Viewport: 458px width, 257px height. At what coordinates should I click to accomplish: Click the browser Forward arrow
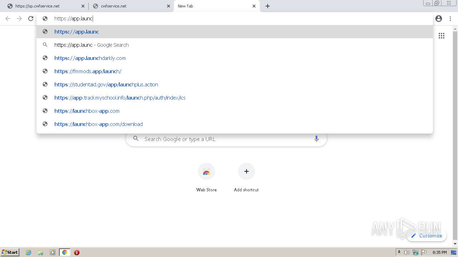(x=19, y=19)
